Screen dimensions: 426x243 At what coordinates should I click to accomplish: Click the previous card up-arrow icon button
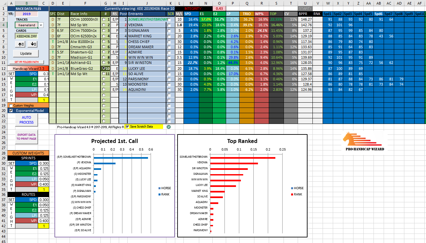point(21,44)
